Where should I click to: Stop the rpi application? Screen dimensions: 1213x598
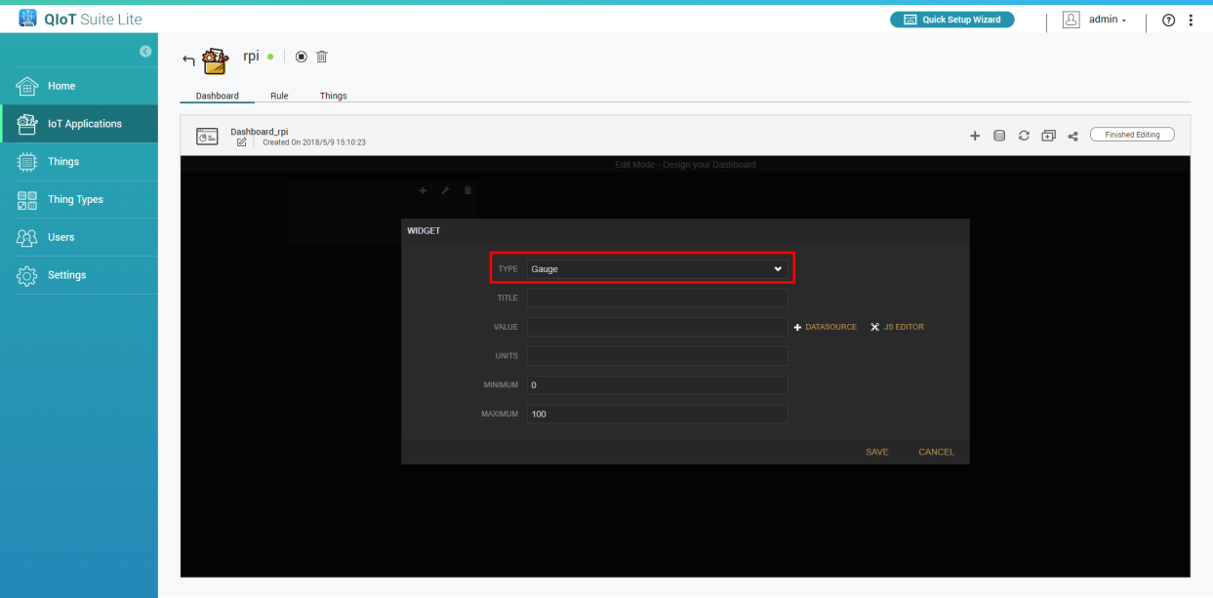302,57
